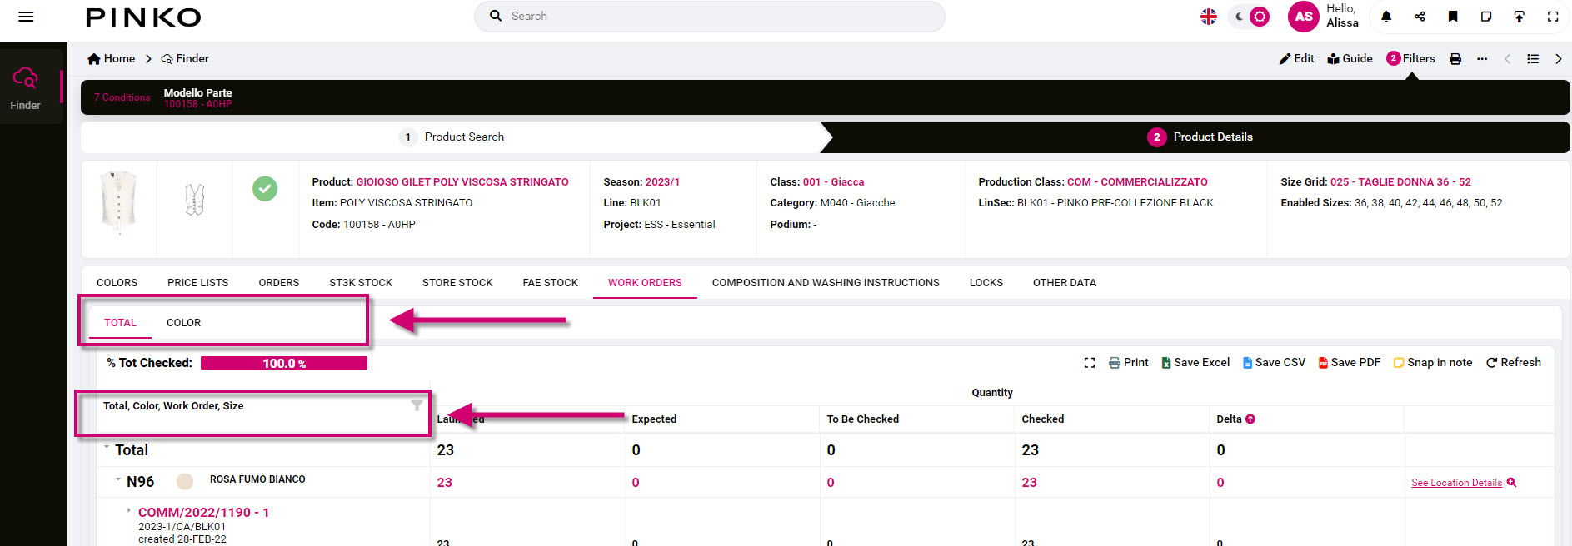The width and height of the screenshot is (1572, 546).
Task: Open the Filters panel
Action: click(x=1410, y=58)
